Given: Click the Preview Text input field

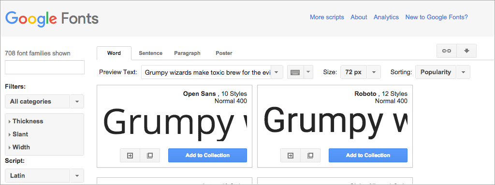Looking at the screenshot, I should coord(206,72).
